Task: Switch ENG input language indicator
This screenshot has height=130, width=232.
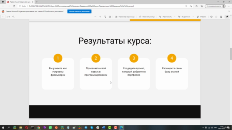Action: 215,127
